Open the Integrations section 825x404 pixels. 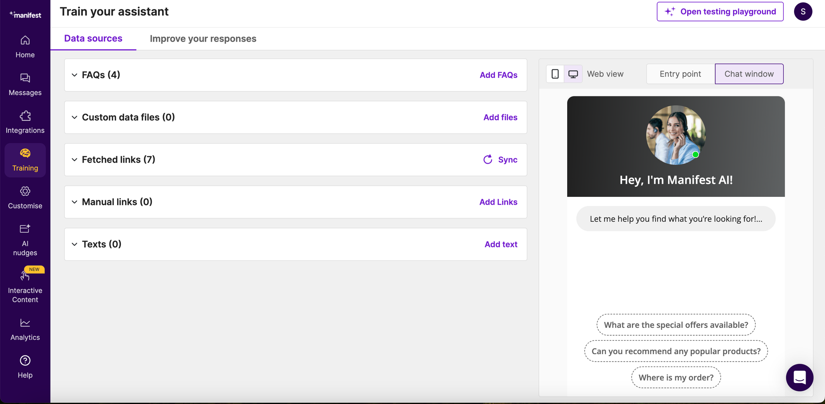(25, 121)
